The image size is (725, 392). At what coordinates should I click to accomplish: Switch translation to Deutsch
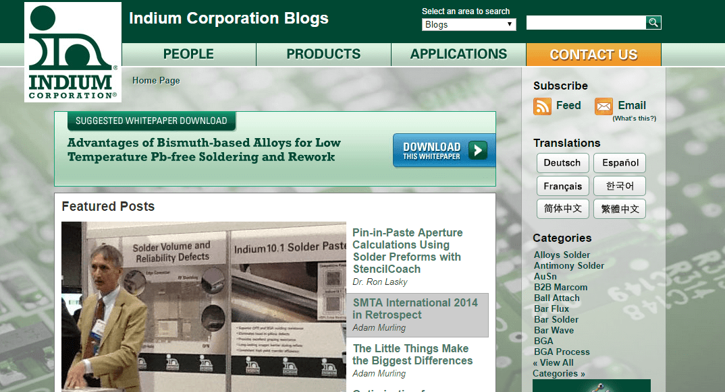point(562,163)
